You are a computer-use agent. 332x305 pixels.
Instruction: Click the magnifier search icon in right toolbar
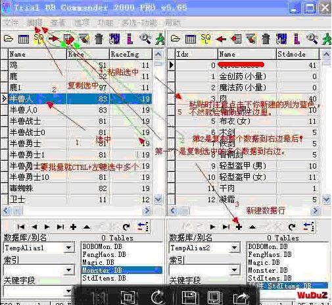(312, 39)
